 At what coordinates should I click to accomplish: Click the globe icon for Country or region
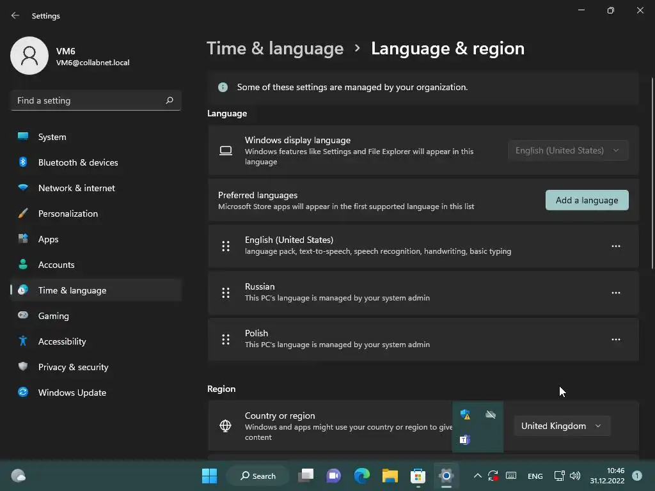[x=225, y=426]
